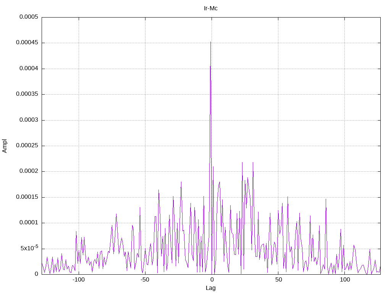Viewport: 391px width, 293px height.
Task: Click the 0.0005 y-axis tick label
Action: pos(29,17)
